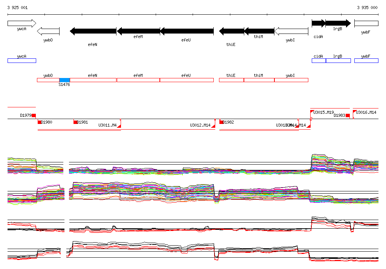Image resolution: width=386 pixels, height=269 pixels.
Task: Click the black cidA gene arrow
Action: [x=319, y=23]
